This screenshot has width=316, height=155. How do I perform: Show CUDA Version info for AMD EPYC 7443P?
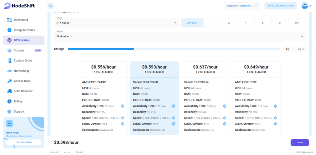123,124
